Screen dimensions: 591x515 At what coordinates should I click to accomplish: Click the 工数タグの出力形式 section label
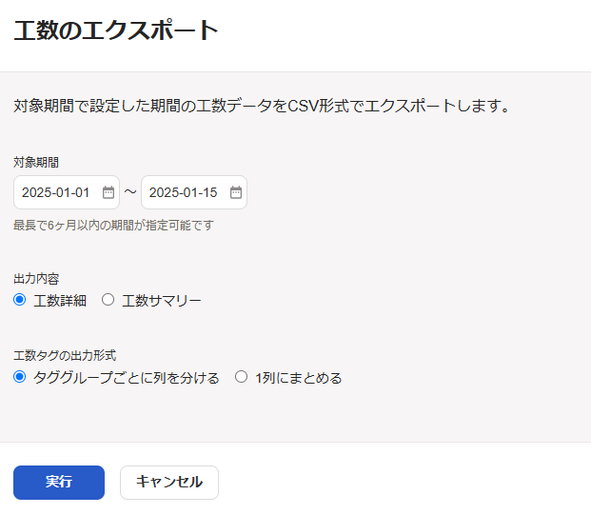click(65, 355)
